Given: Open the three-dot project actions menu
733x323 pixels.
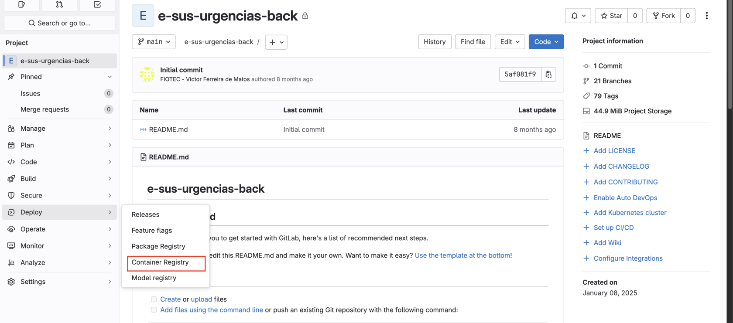Looking at the screenshot, I should [x=706, y=16].
